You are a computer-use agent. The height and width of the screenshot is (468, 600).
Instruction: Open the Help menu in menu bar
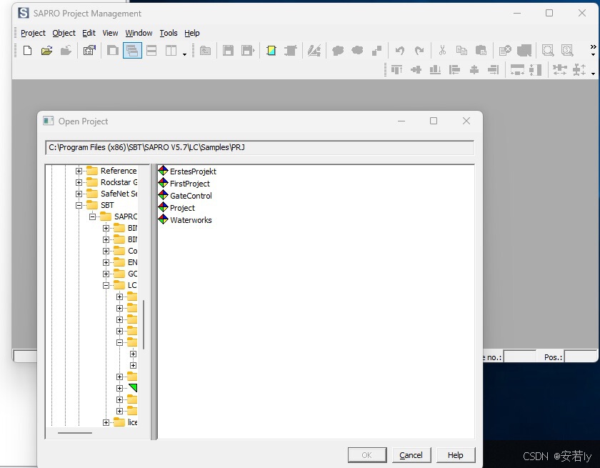point(191,33)
